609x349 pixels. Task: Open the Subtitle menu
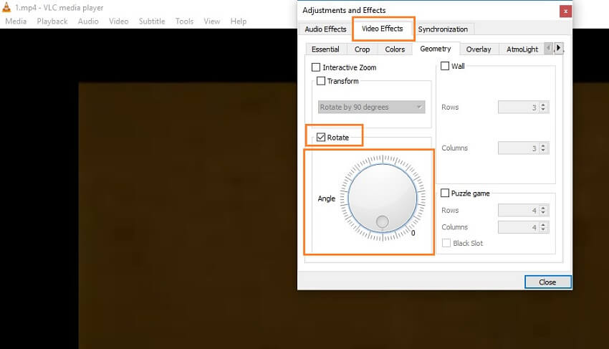pos(152,21)
